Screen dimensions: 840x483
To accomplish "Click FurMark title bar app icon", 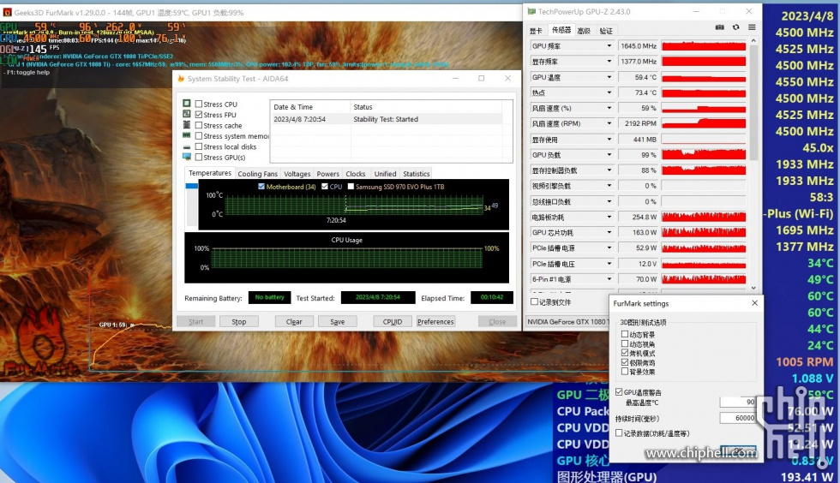I will pyautogui.click(x=7, y=12).
